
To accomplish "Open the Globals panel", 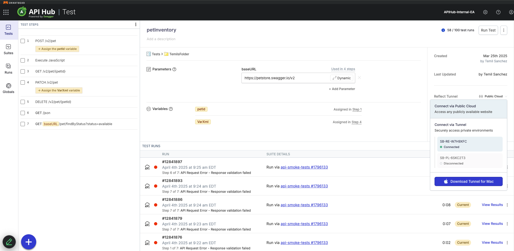I will coord(8,88).
